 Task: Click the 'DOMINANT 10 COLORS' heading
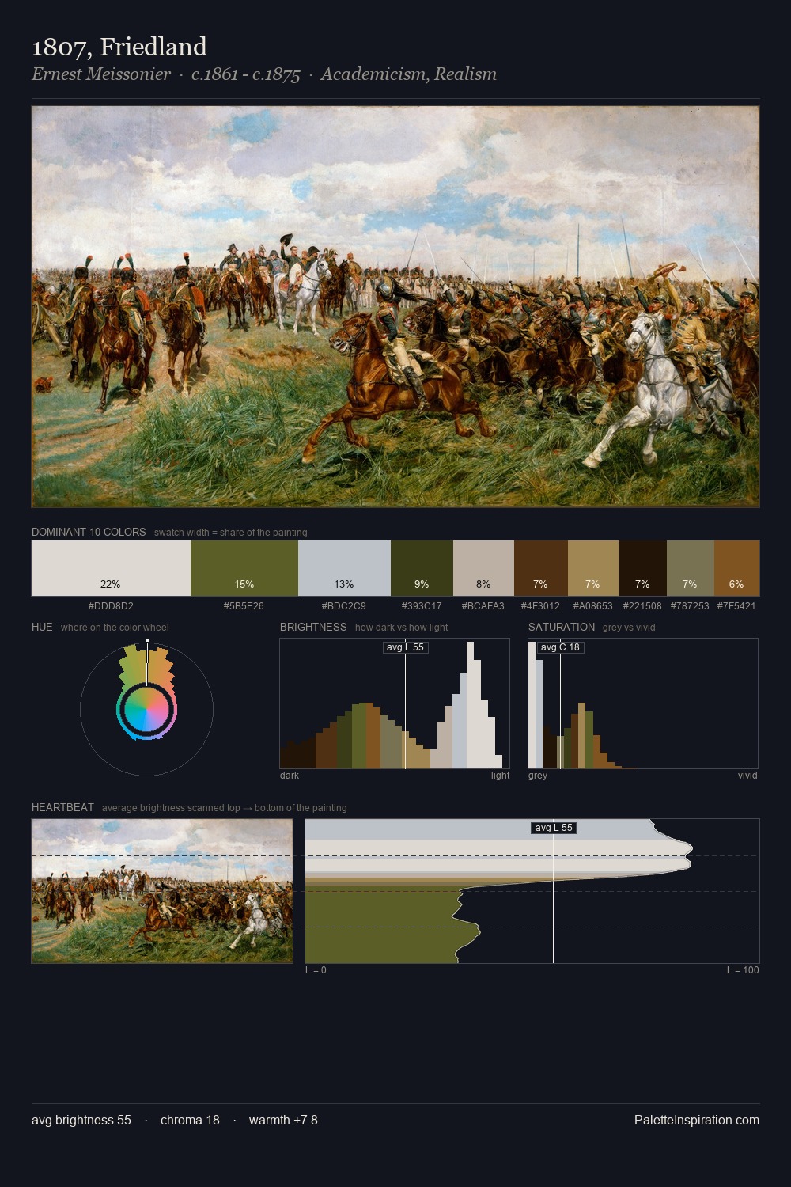(89, 532)
